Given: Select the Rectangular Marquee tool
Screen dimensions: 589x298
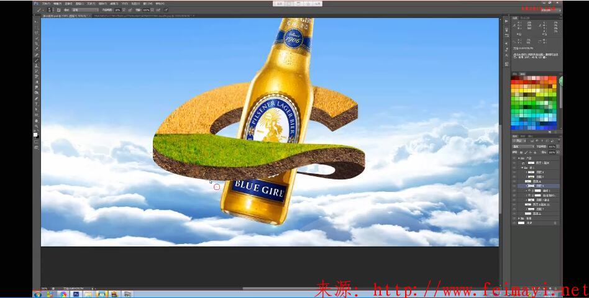Looking at the screenshot, I should (36, 27).
